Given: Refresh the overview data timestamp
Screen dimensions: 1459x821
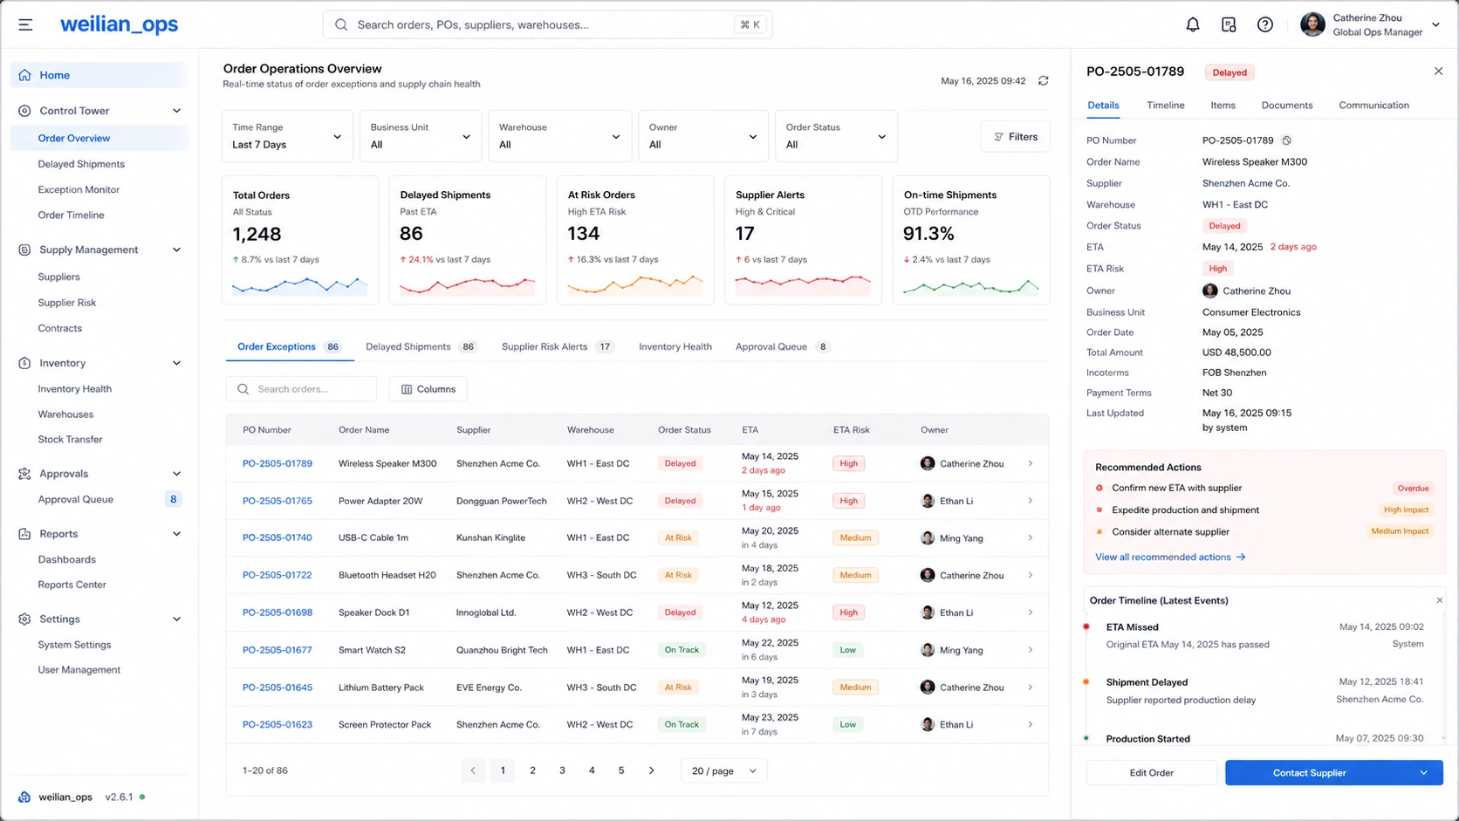Looking at the screenshot, I should coord(1043,80).
